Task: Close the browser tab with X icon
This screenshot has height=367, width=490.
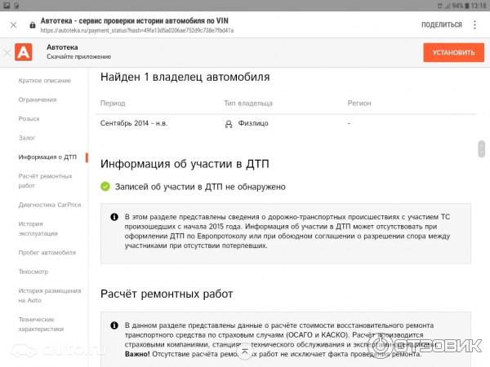Action: (13, 25)
